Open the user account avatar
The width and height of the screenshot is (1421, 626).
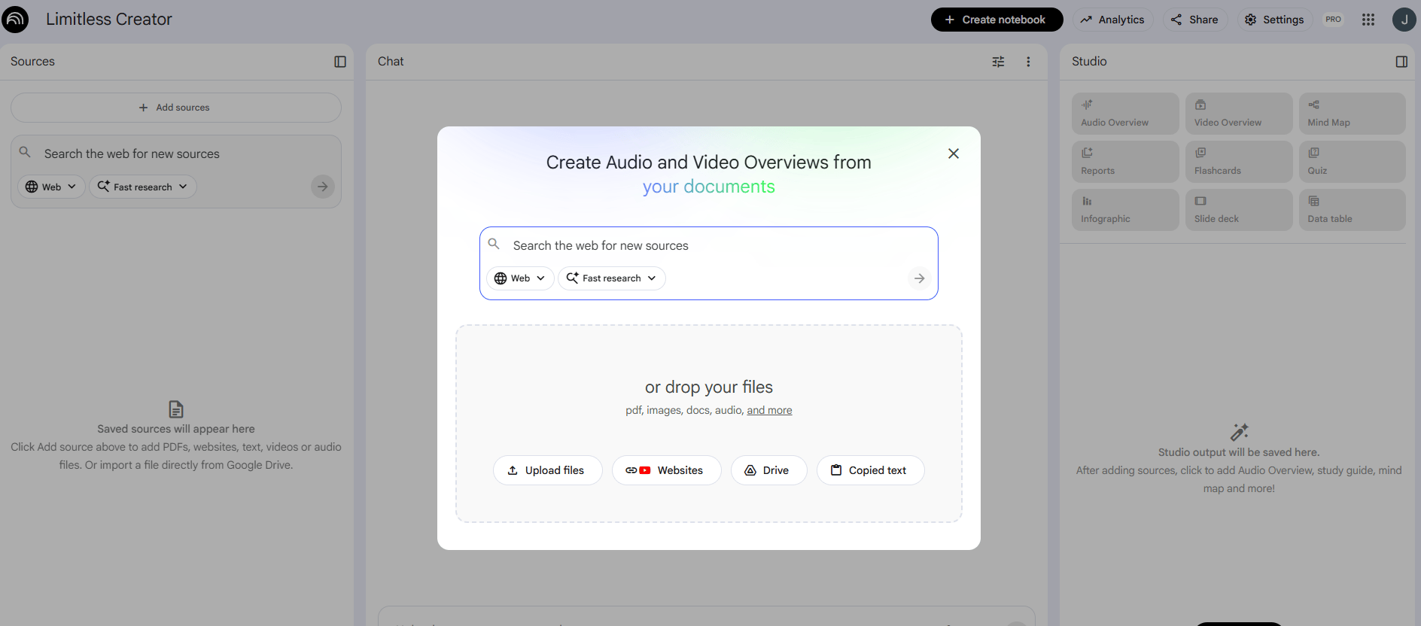tap(1404, 20)
